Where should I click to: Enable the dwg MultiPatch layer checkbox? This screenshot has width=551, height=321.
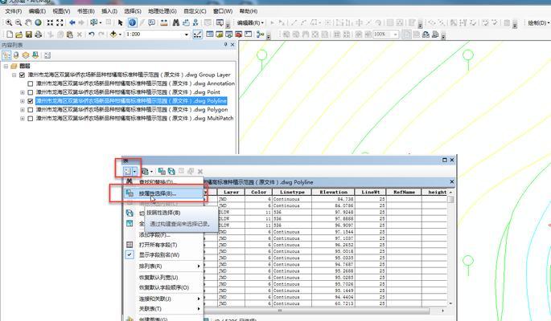(31, 119)
